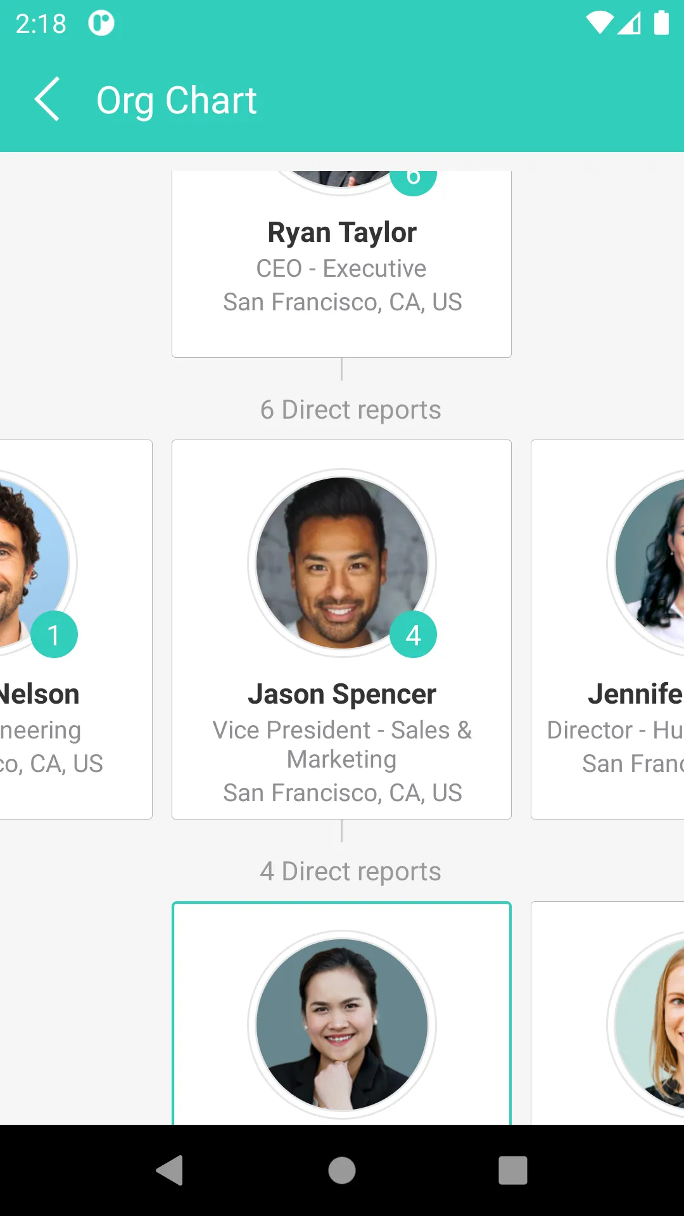684x1216 pixels.
Task: Tap 'Vice President - Sales & Marketing' title
Action: tap(342, 745)
